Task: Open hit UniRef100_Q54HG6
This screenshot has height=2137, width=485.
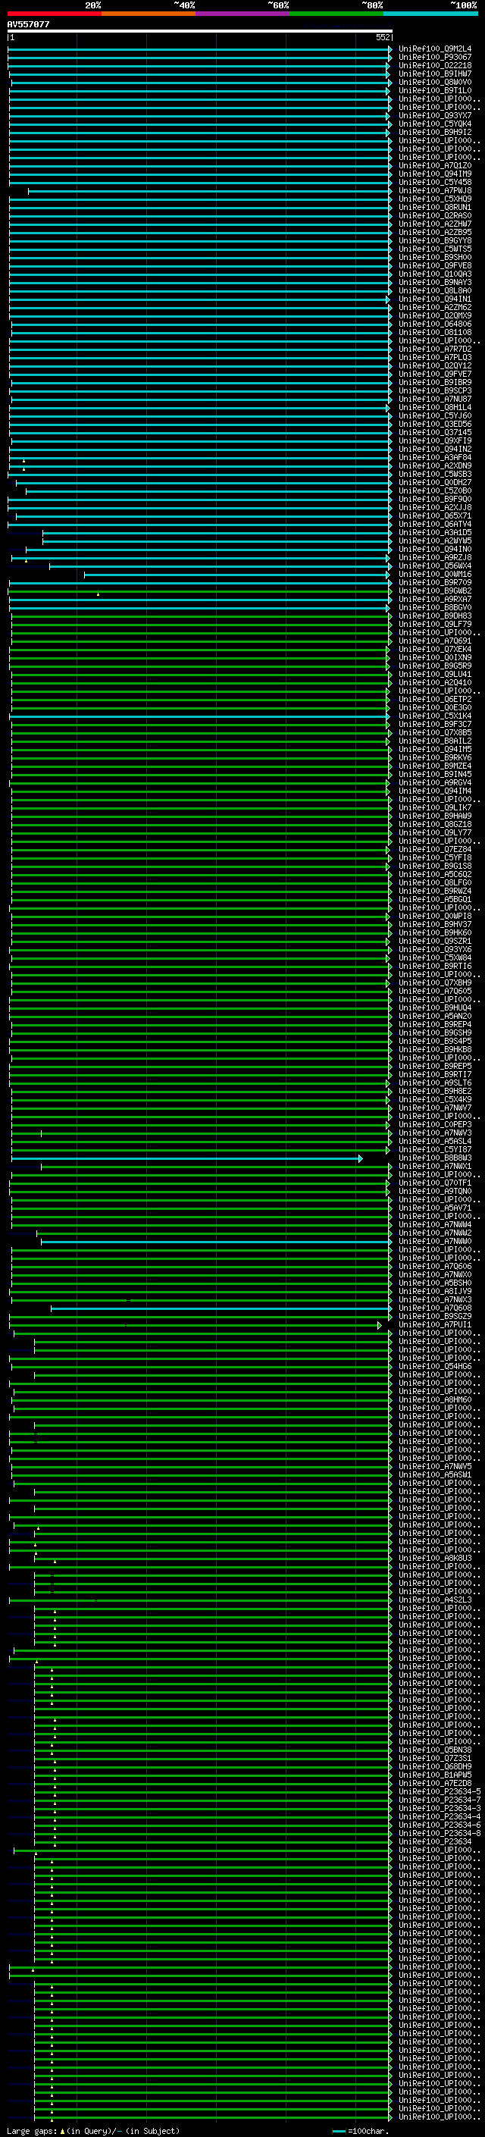Action: click(x=434, y=1367)
